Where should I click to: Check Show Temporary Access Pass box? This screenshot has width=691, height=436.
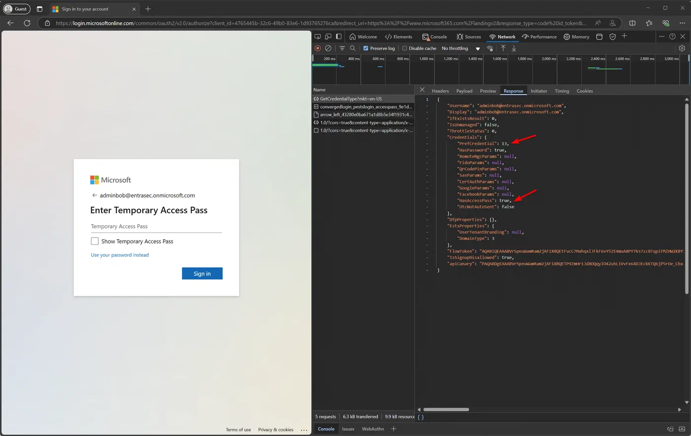point(95,241)
